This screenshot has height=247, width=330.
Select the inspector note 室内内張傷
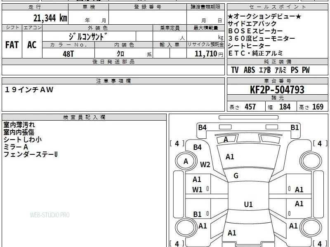(19, 132)
